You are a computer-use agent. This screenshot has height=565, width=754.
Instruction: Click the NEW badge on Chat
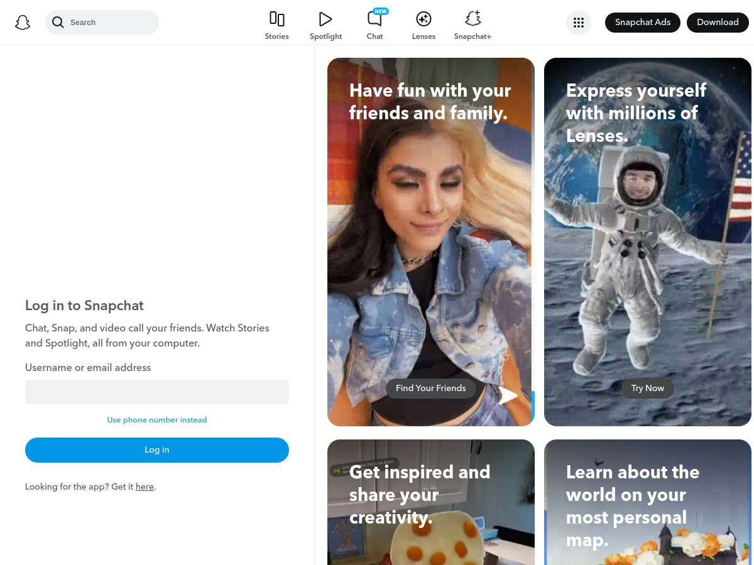coord(381,11)
